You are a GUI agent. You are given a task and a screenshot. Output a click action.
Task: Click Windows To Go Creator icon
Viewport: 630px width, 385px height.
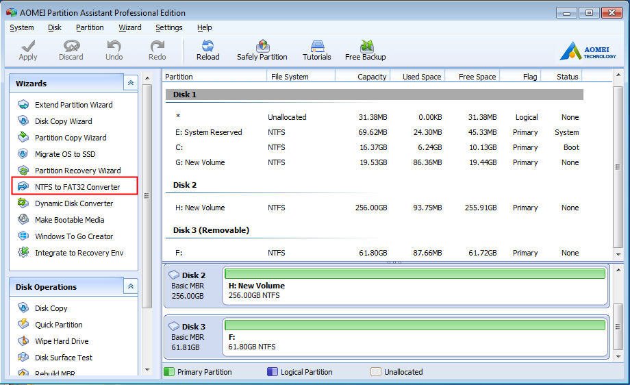pos(23,236)
